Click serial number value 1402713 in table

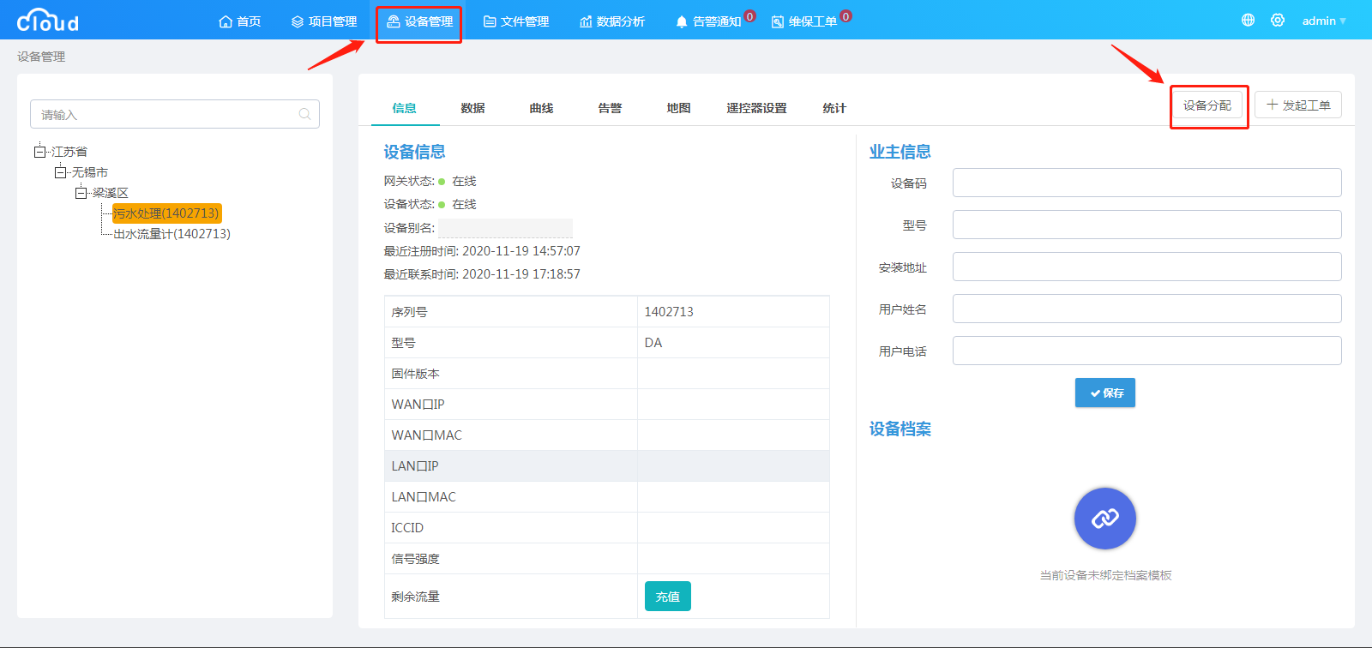click(x=669, y=312)
